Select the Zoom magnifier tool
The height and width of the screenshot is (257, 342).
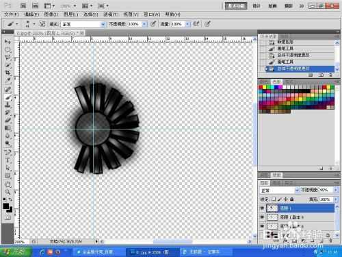pyautogui.click(x=8, y=192)
